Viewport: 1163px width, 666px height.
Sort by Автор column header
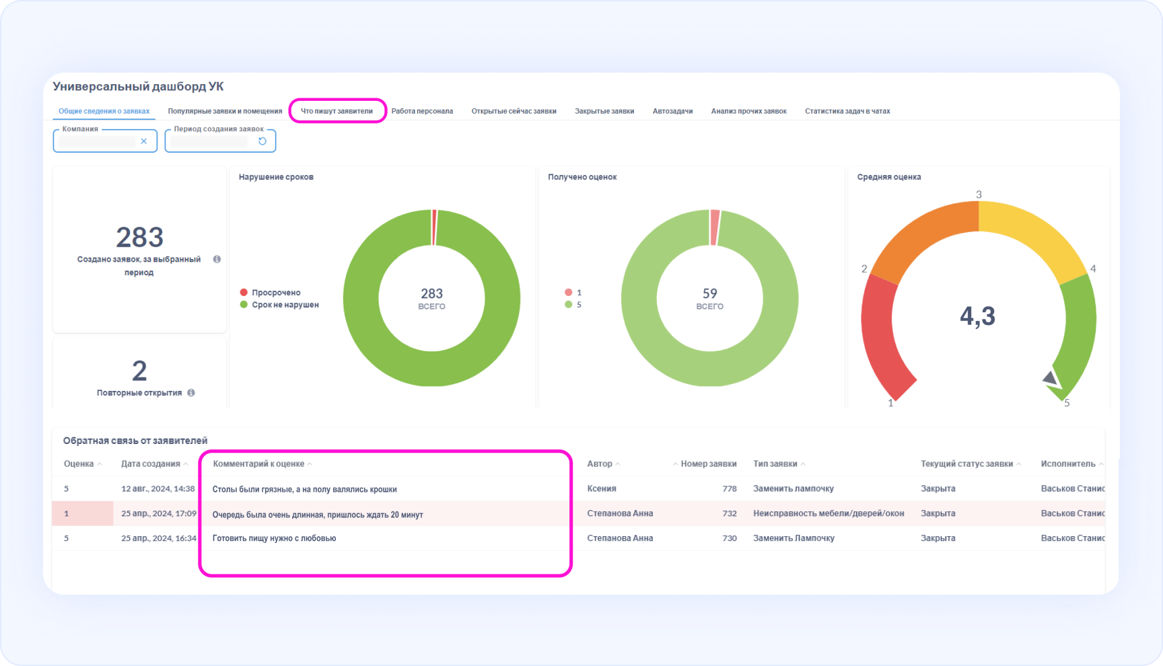(x=617, y=464)
